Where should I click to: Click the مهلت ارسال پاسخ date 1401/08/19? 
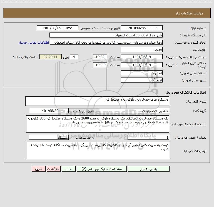pyautogui.click(x=141, y=57)
